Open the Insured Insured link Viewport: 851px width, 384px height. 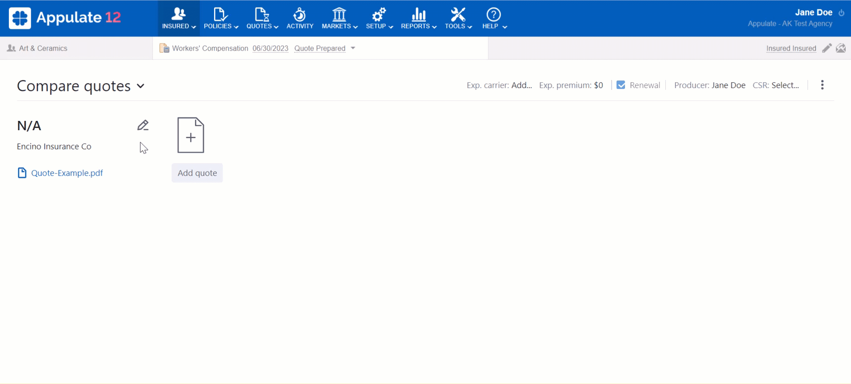pos(791,48)
